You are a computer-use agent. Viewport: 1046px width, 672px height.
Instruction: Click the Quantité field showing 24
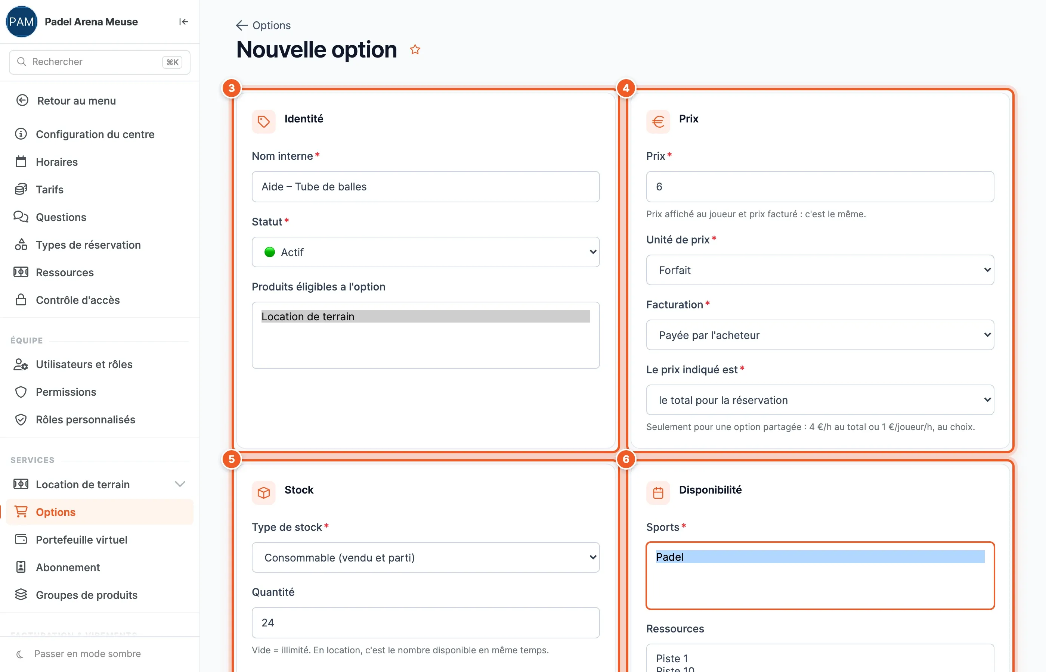(425, 623)
